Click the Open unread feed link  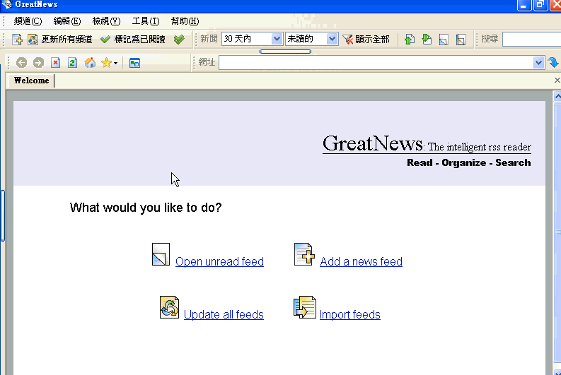tap(220, 261)
